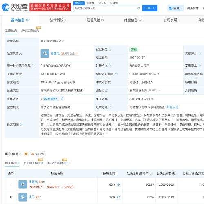This screenshot has width=204, height=204.
Task: Open 商务合作 header link
Action: pos(193,8)
